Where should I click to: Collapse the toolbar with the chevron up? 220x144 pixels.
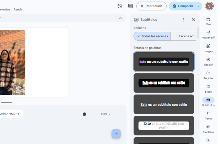(120, 18)
